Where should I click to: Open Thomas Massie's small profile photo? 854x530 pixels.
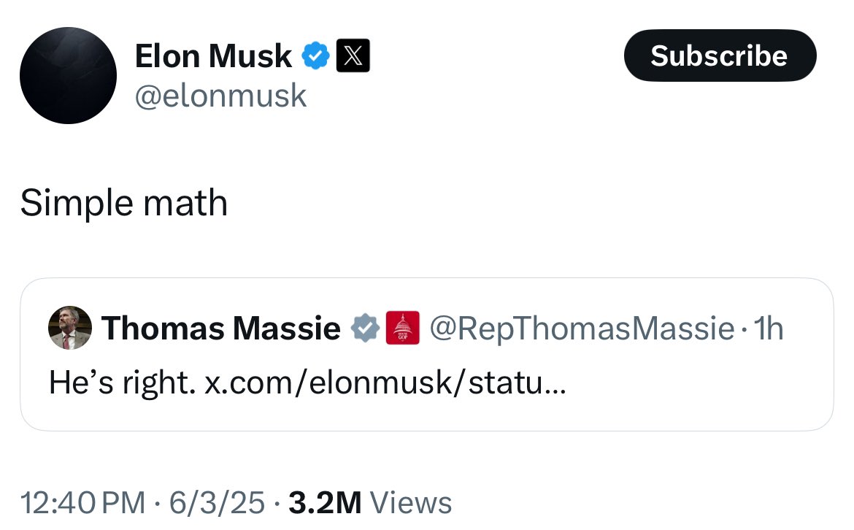click(x=70, y=328)
